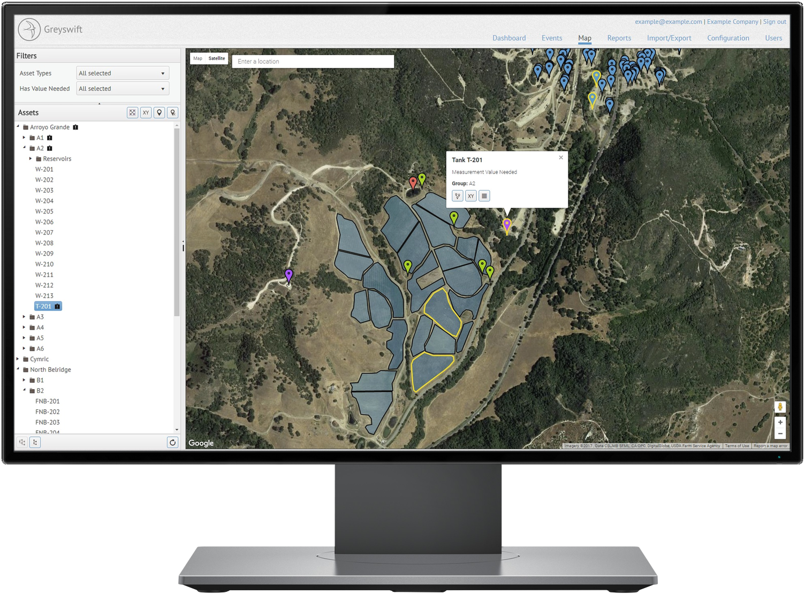Open the Map tab
The height and width of the screenshot is (594, 805).
coord(584,38)
